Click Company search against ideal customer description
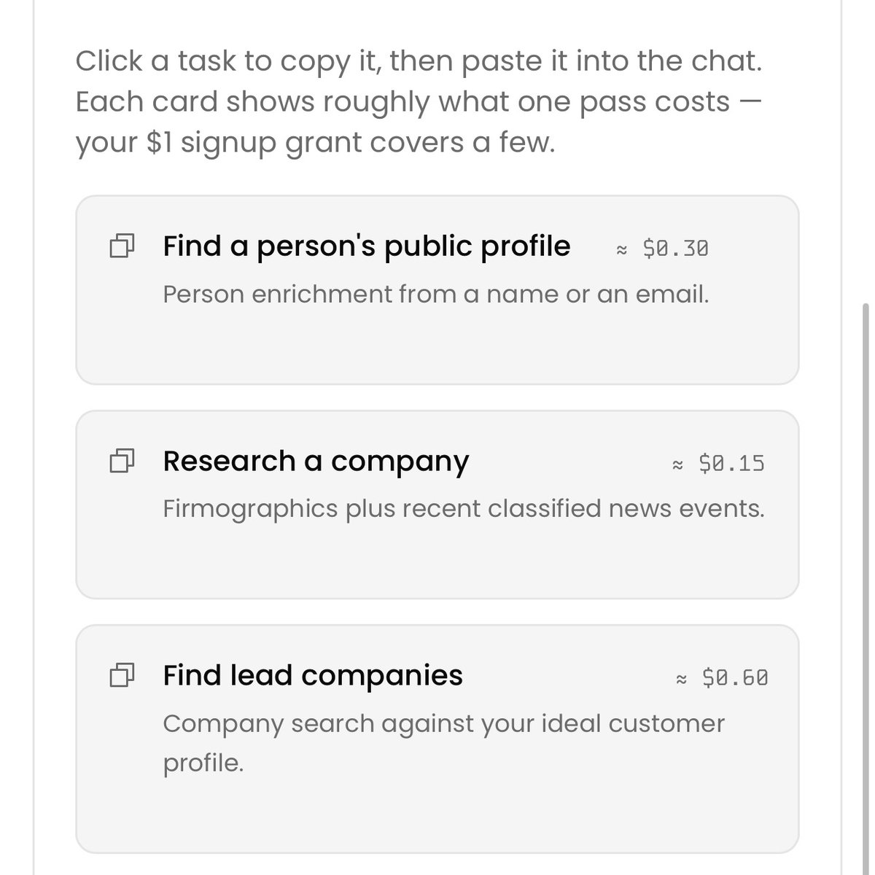This screenshot has width=875, height=875. [443, 743]
